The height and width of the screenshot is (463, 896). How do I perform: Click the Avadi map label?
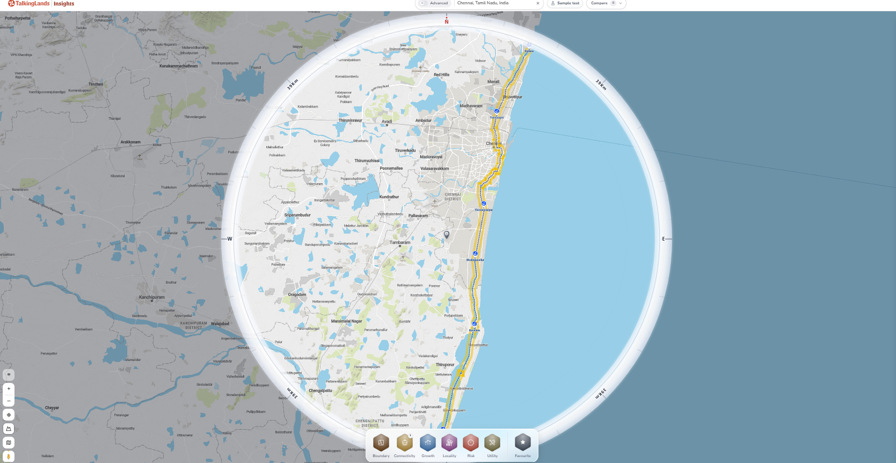[x=387, y=121]
